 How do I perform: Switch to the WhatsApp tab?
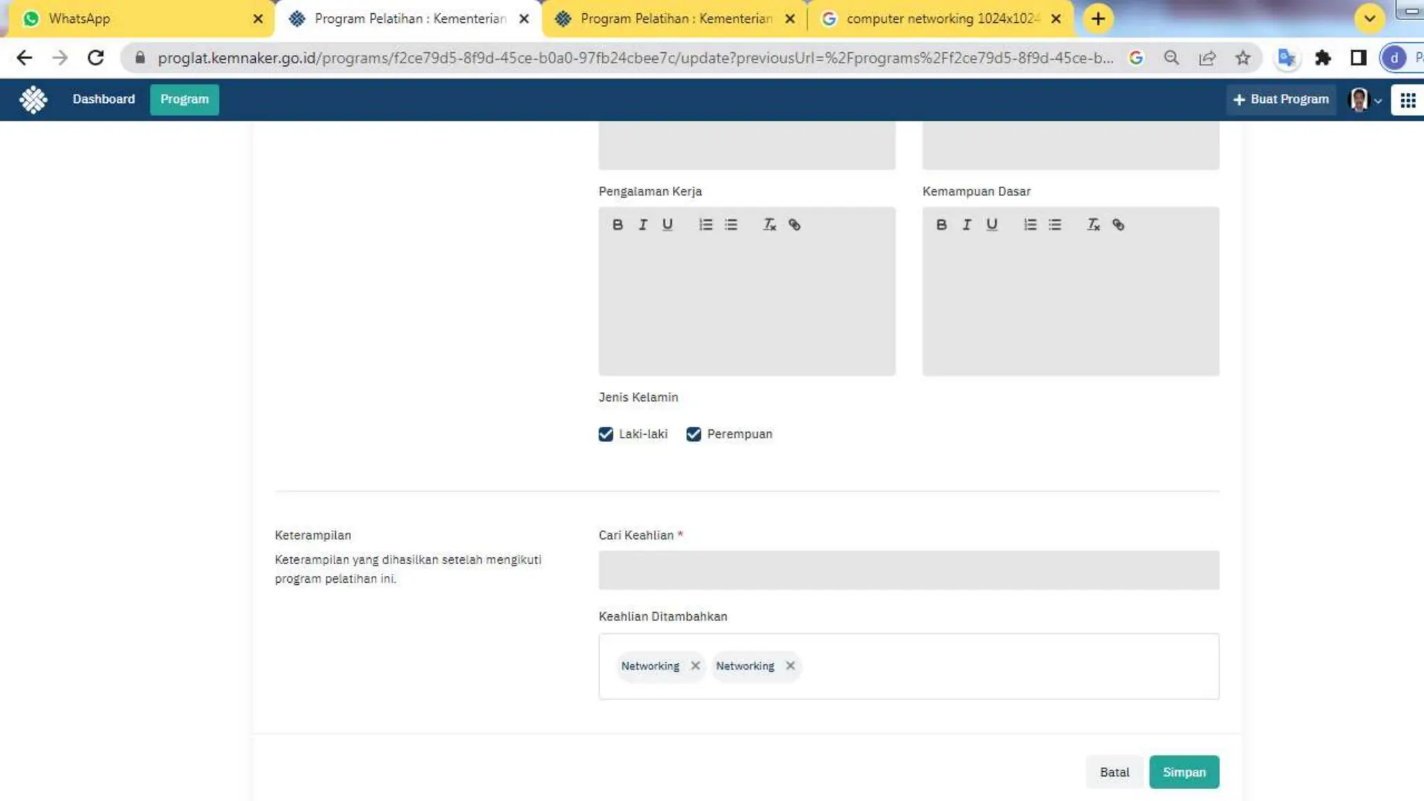point(79,19)
